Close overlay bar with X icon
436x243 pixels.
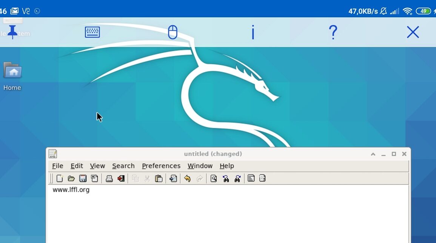click(413, 32)
